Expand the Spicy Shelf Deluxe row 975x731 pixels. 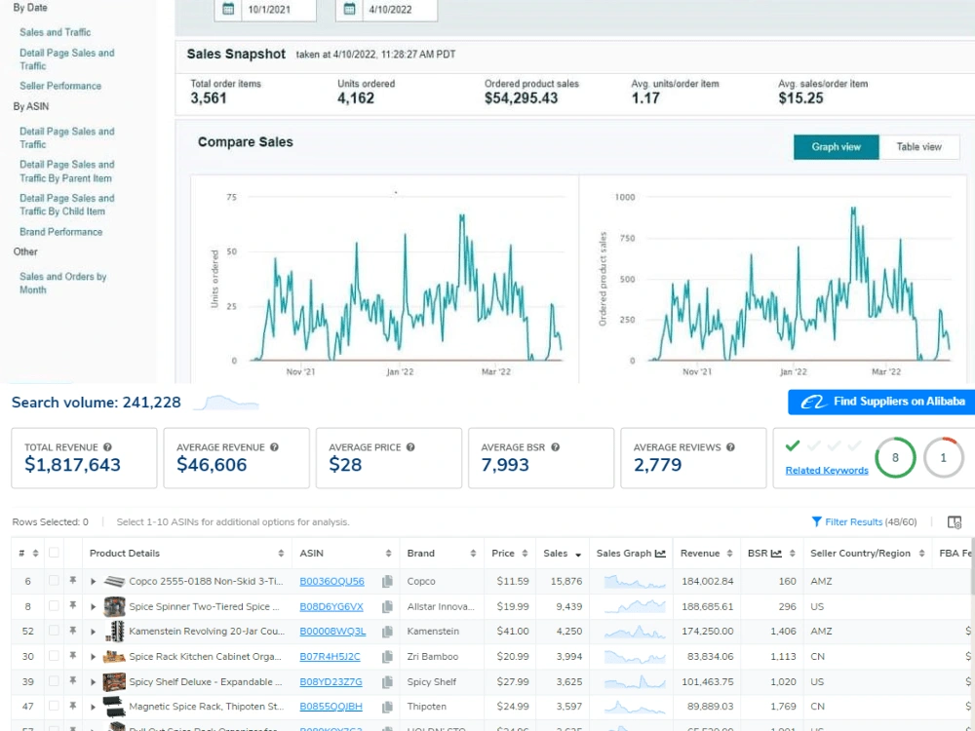point(94,682)
